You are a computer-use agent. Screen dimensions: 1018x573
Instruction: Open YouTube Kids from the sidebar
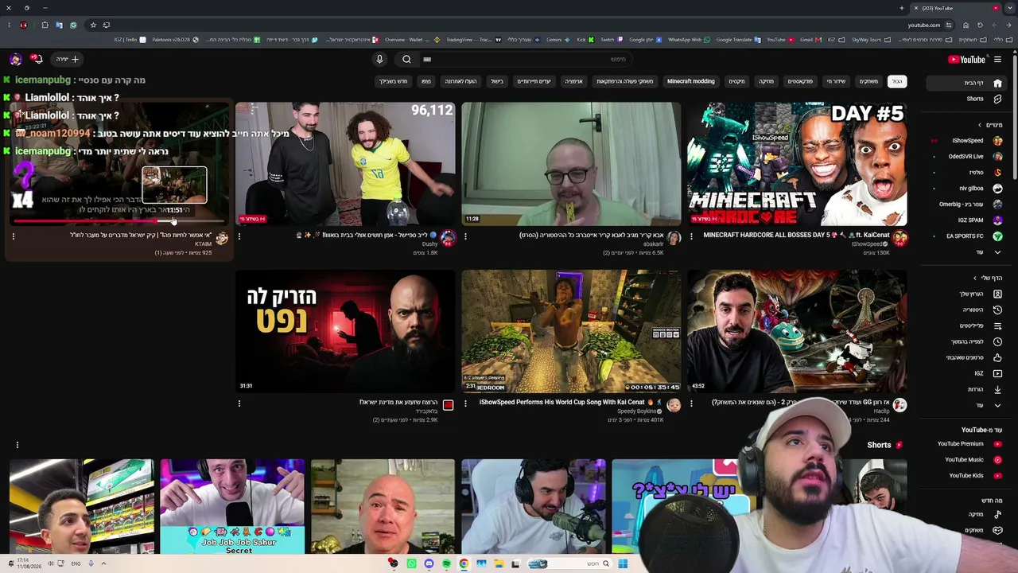point(968,475)
